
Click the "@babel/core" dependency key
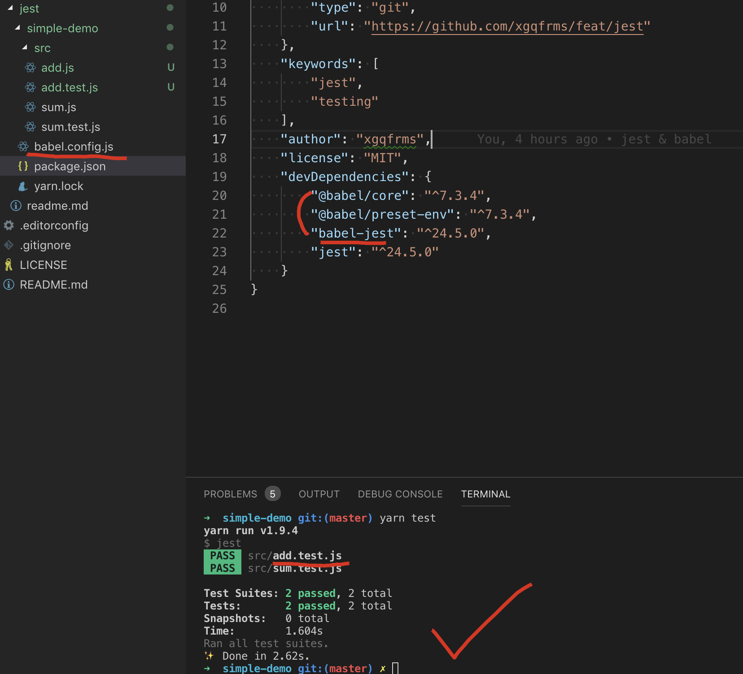click(x=360, y=195)
